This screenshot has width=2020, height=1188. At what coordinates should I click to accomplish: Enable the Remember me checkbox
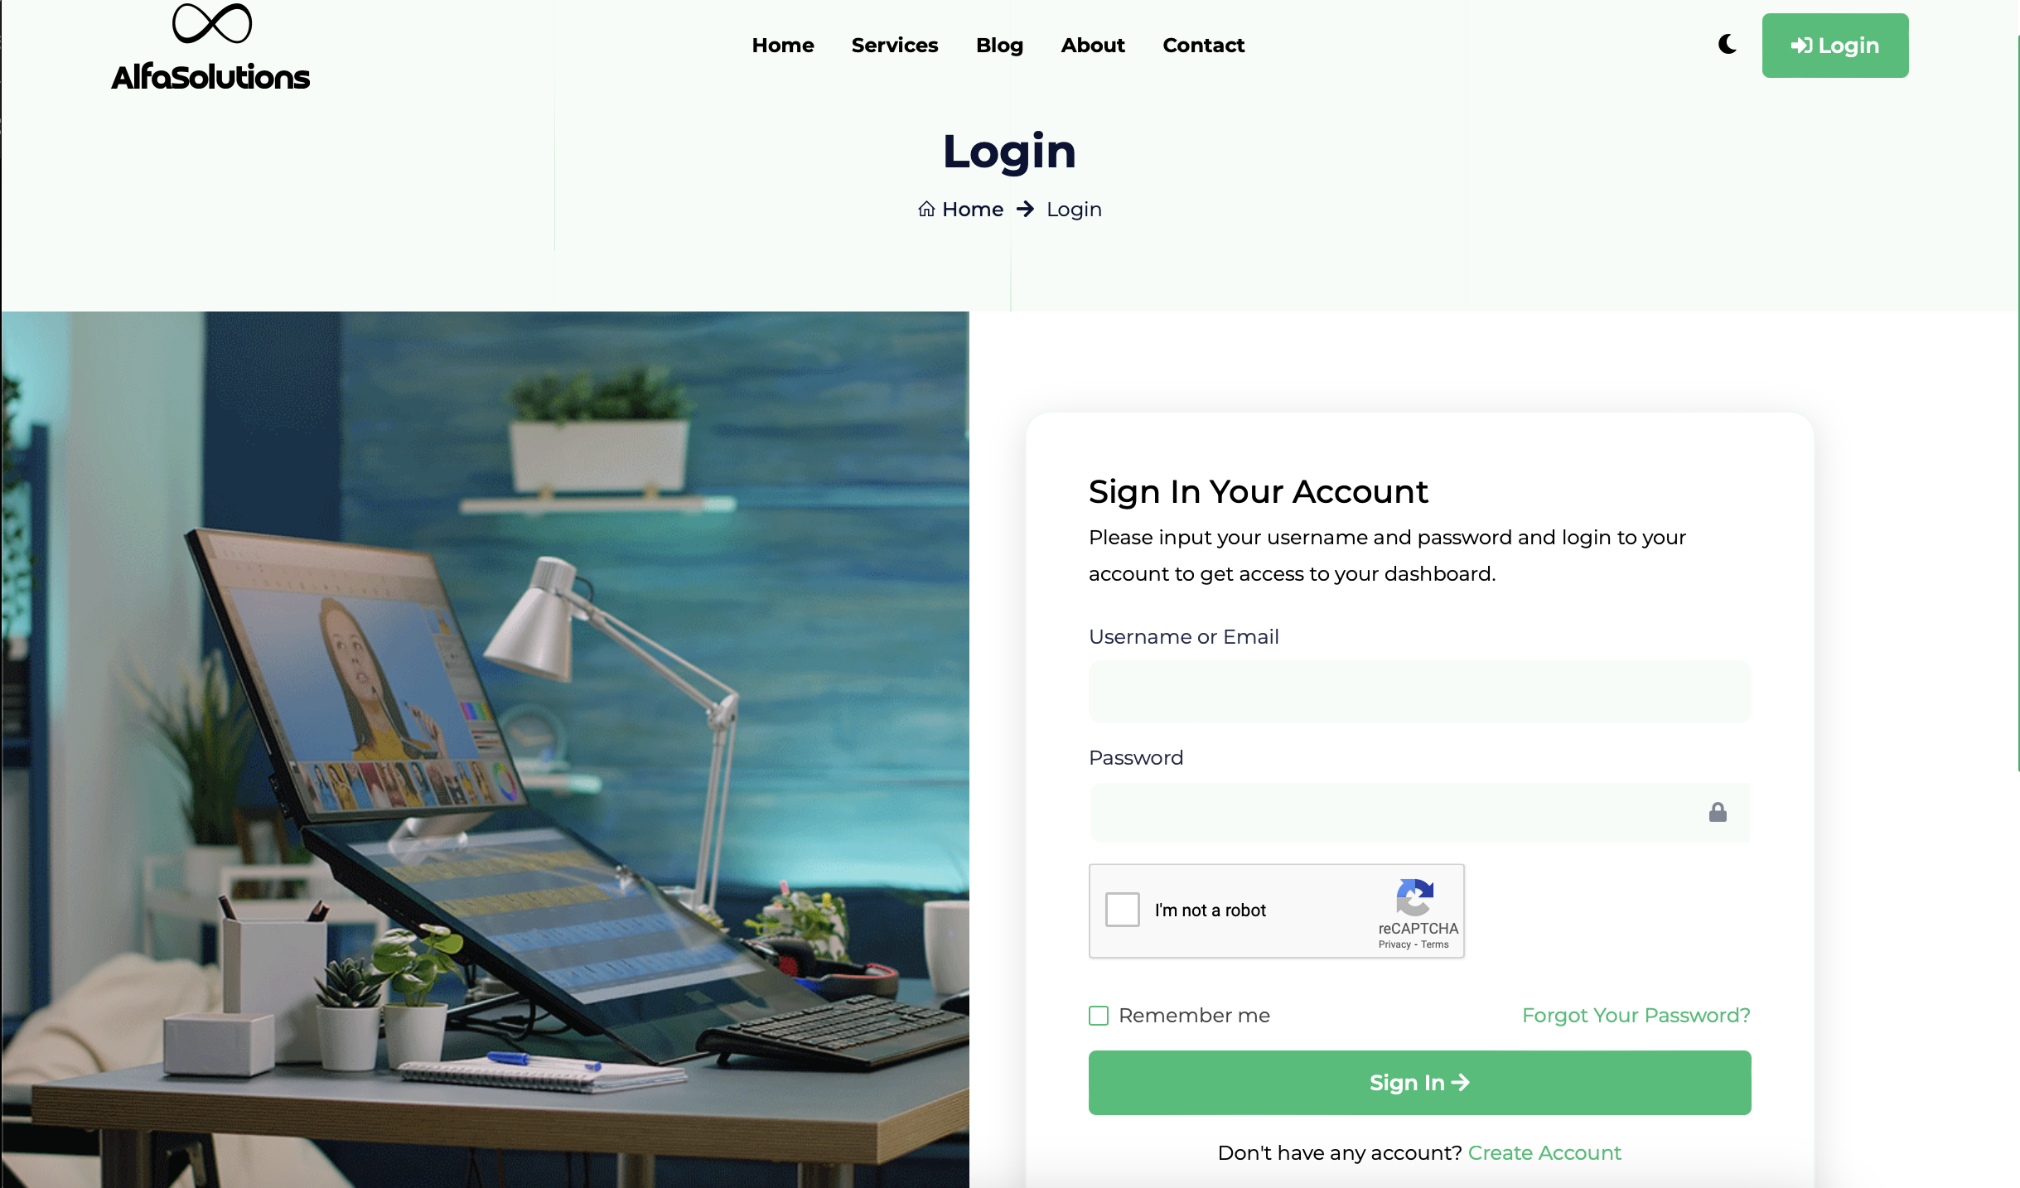1099,1016
